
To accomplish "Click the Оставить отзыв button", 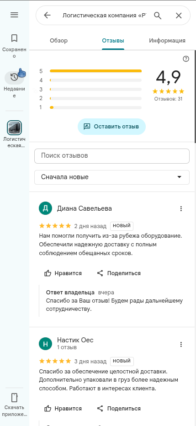I will pyautogui.click(x=111, y=127).
